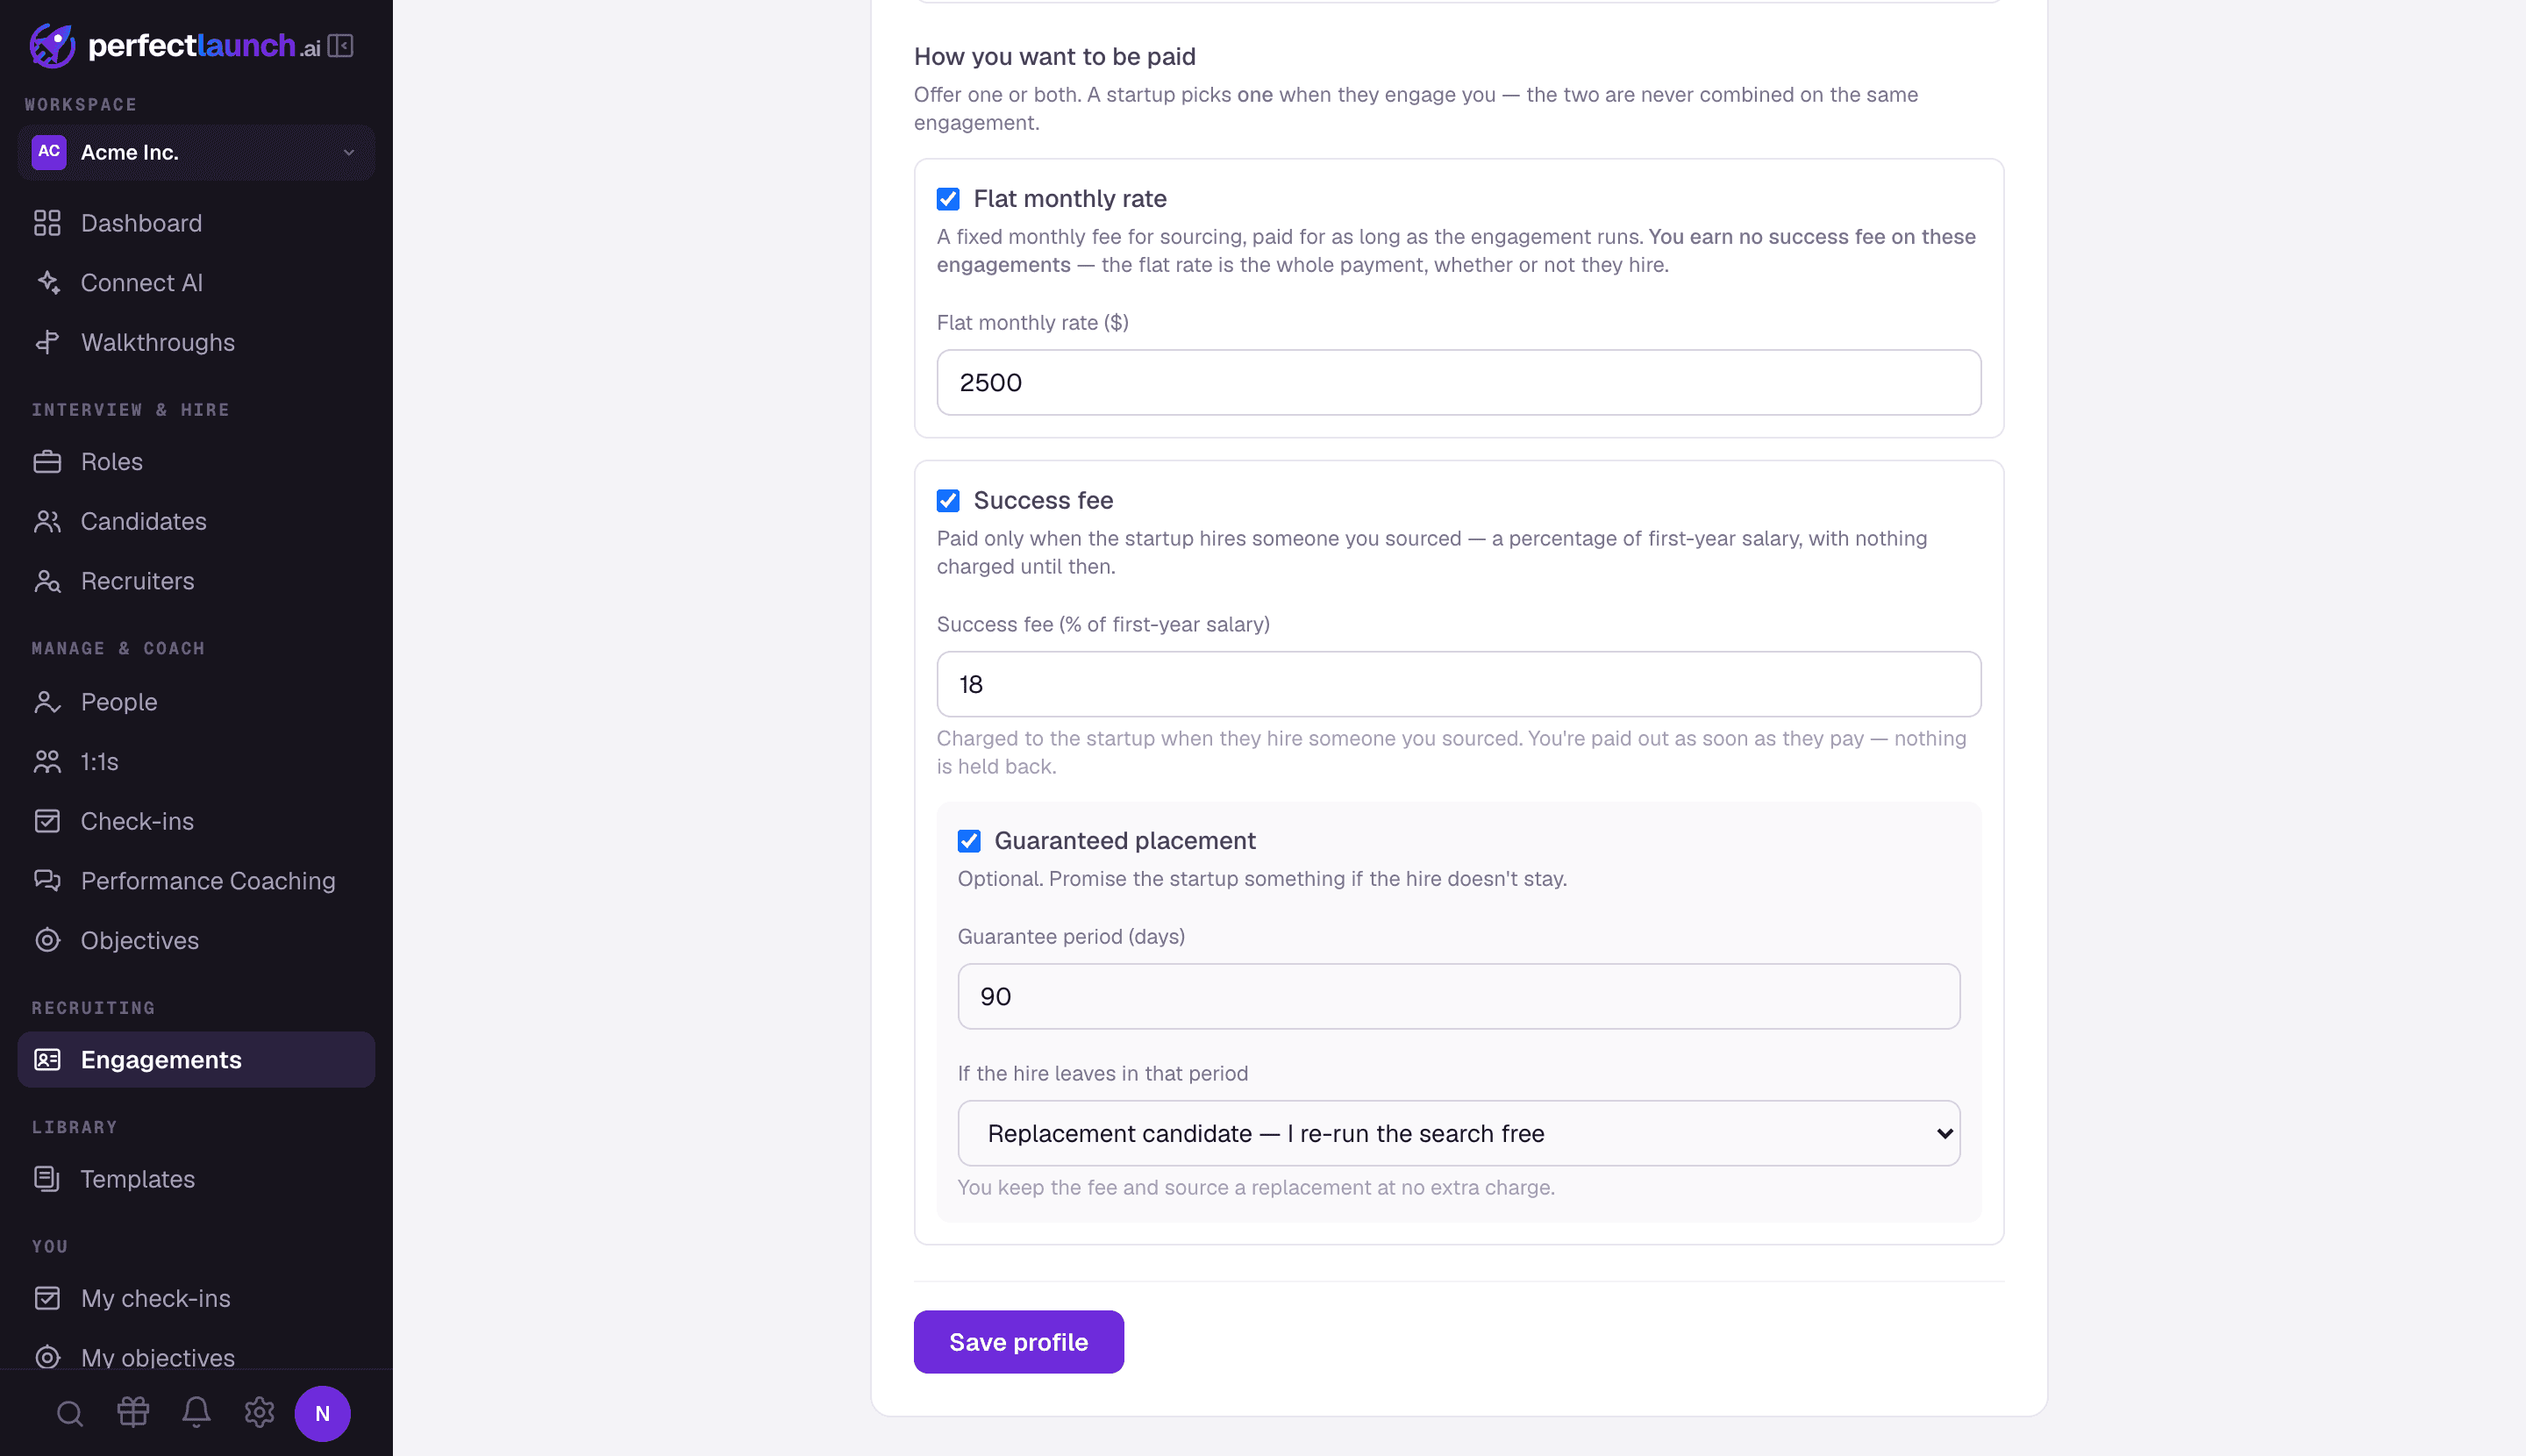Uncheck the Guaranteed placement checkbox
2526x1456 pixels.
pyautogui.click(x=969, y=841)
